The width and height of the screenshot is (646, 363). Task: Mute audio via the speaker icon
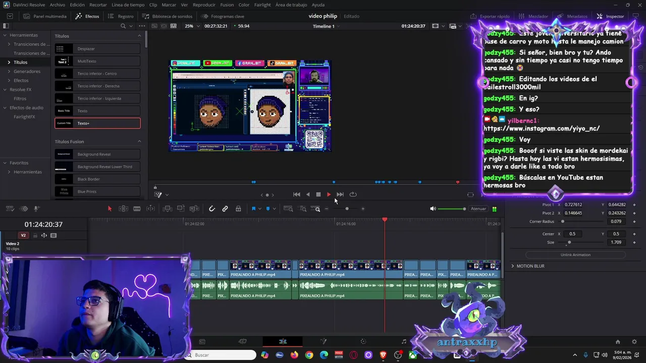[433, 209]
